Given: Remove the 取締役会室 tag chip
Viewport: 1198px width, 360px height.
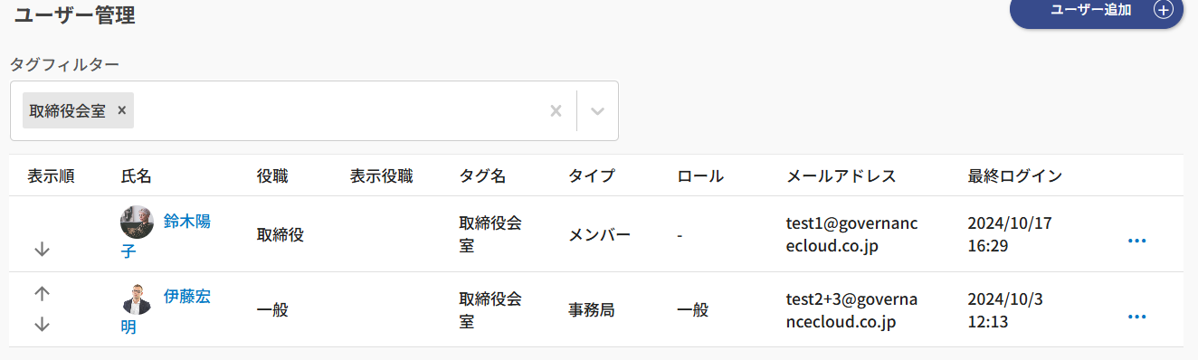Looking at the screenshot, I should pyautogui.click(x=122, y=110).
